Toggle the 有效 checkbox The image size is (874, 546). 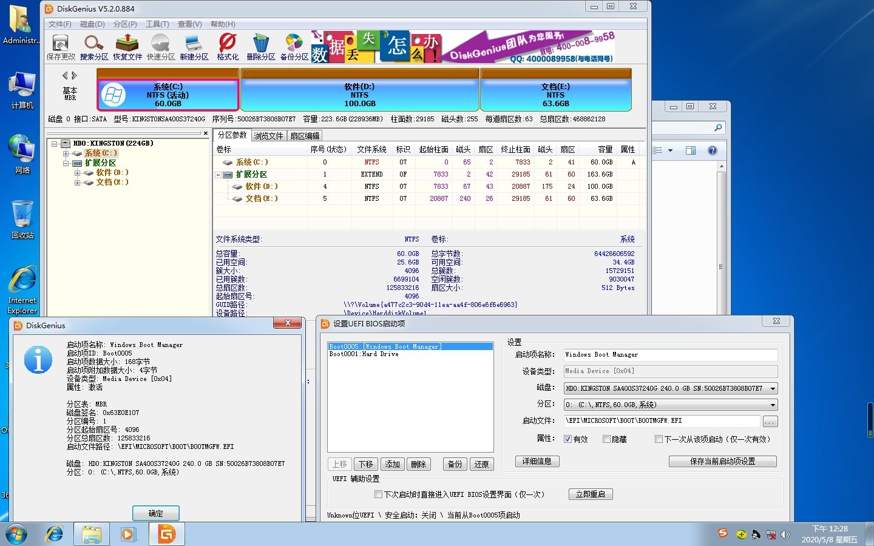pyautogui.click(x=567, y=439)
